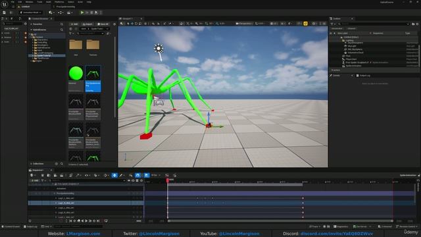
Task: Click the green Play in editor button
Action: pos(82,13)
